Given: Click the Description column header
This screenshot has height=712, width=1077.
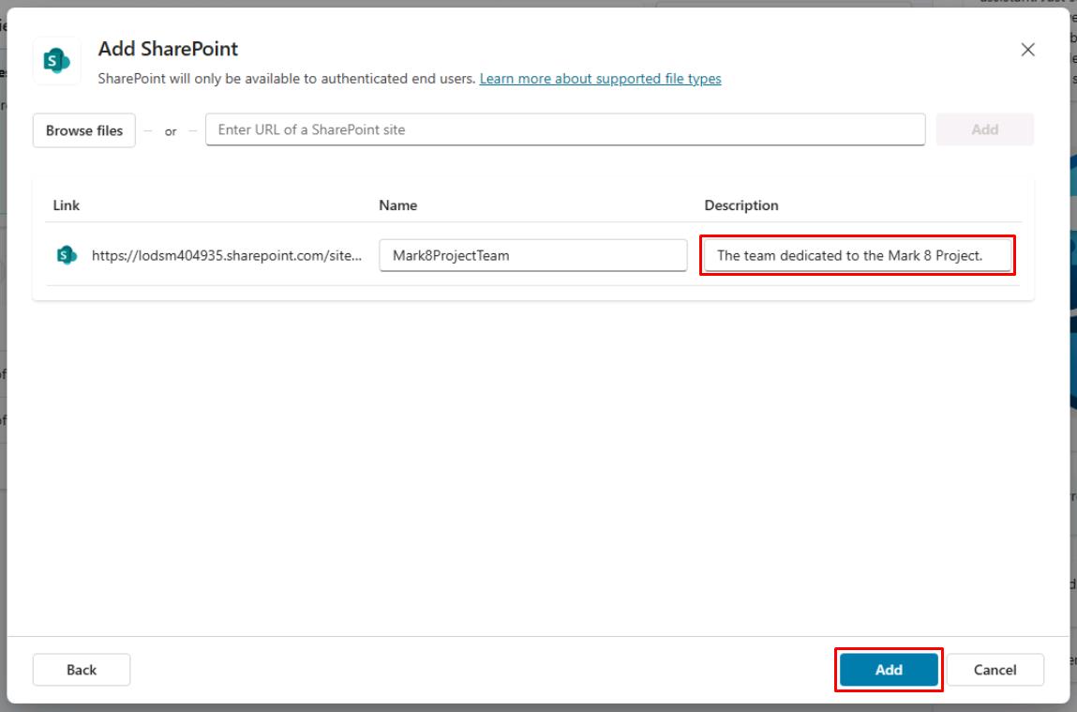Looking at the screenshot, I should pyautogui.click(x=740, y=205).
